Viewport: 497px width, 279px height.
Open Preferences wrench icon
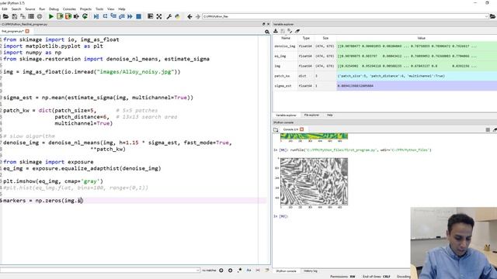[x=169, y=16]
